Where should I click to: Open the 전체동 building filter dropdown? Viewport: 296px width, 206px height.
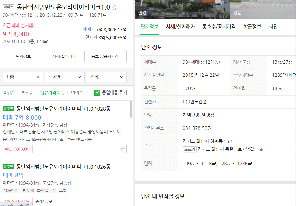point(106,77)
